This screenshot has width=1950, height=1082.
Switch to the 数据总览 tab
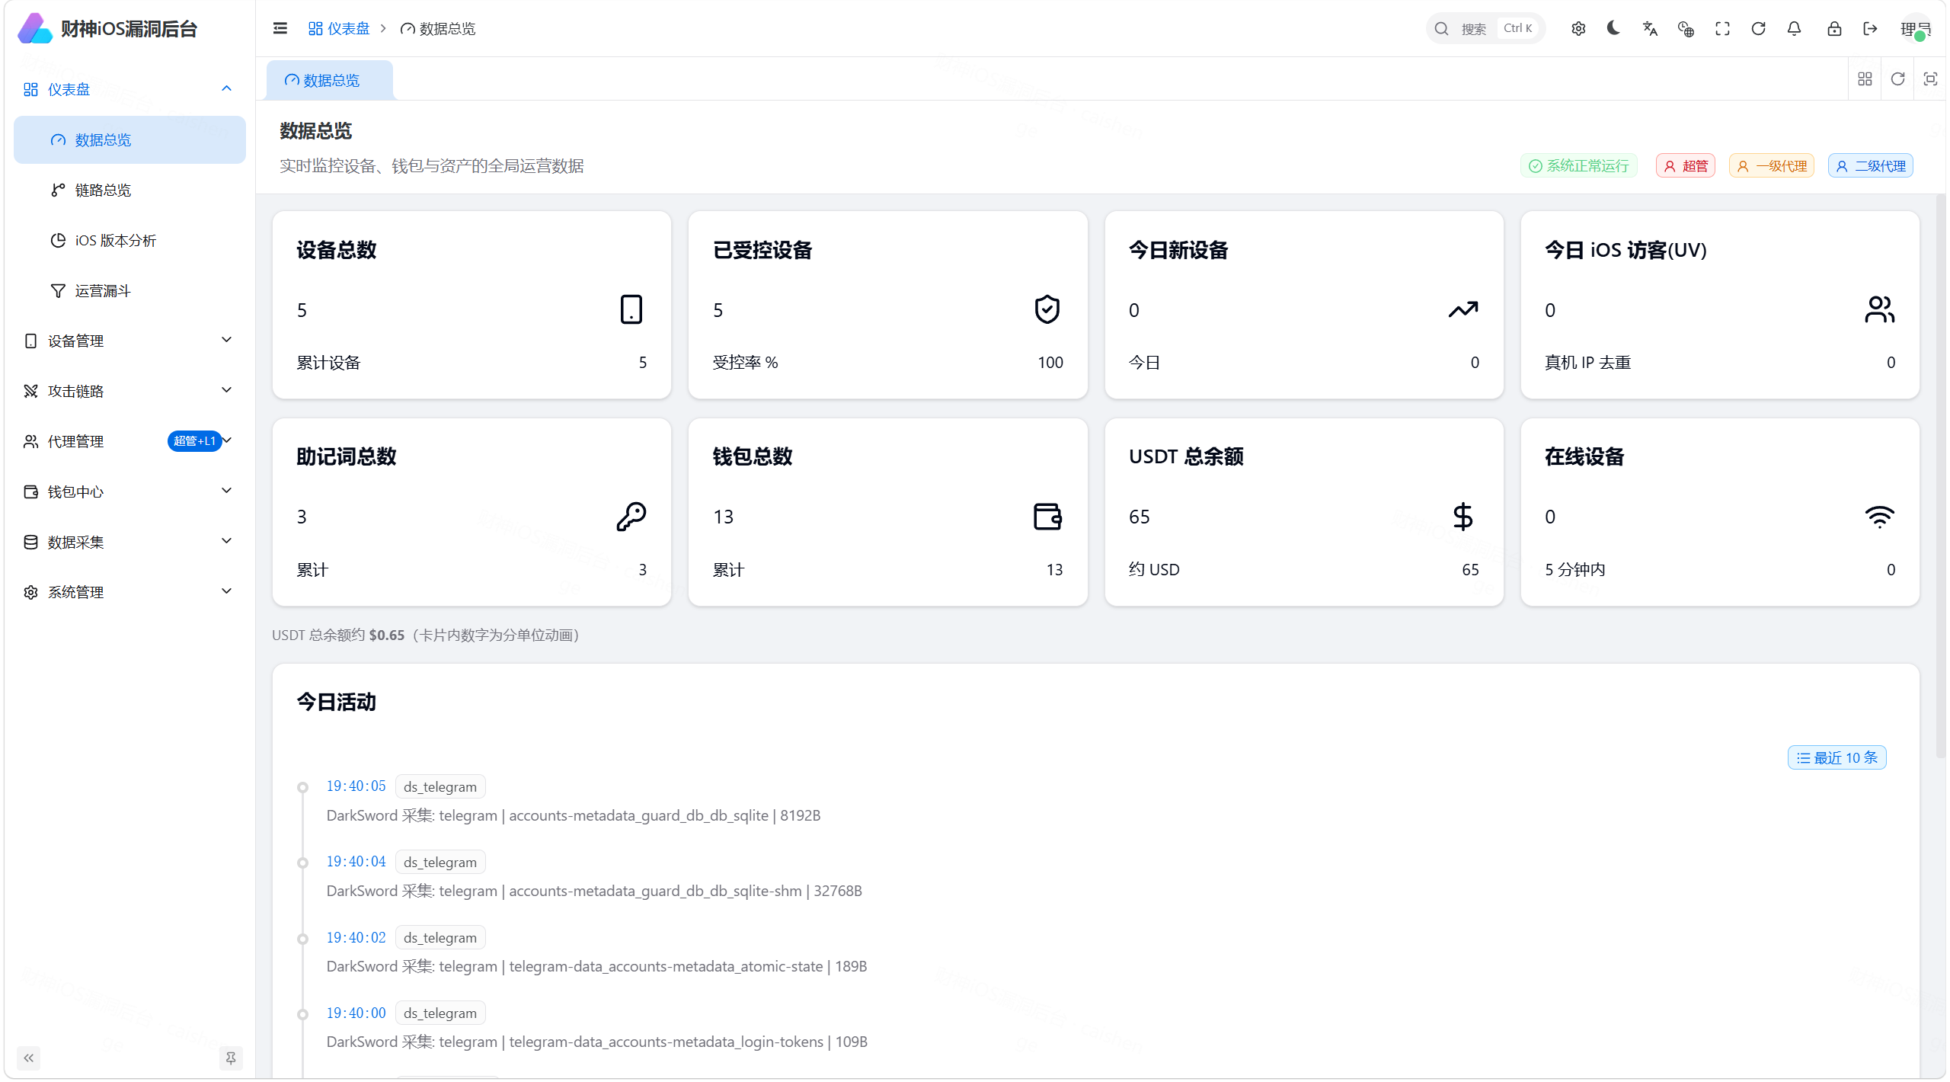point(329,80)
